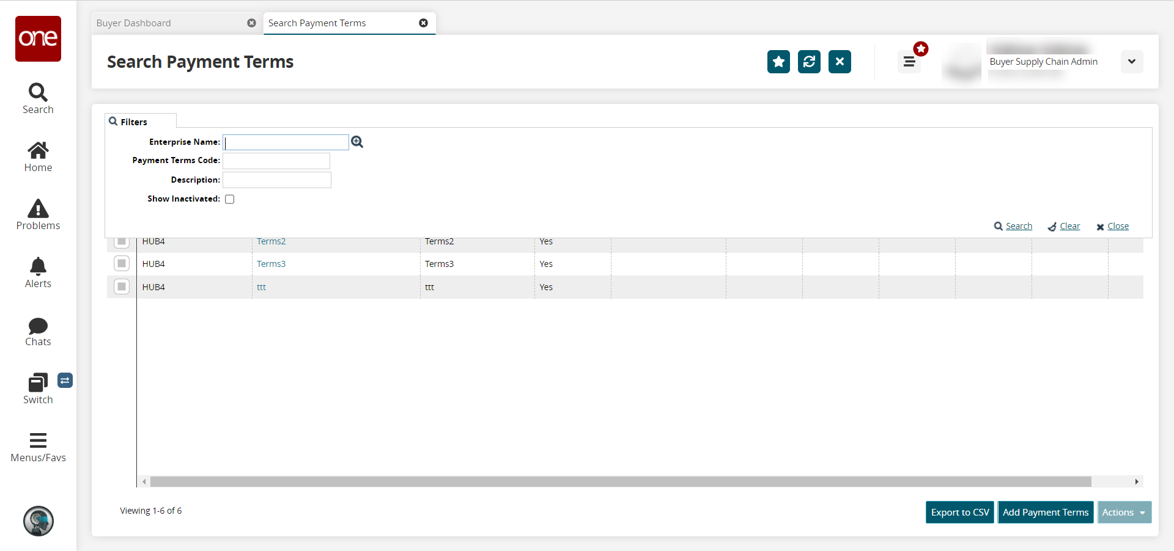1174x551 pixels.
Task: Go to Home in sidebar
Action: tap(38, 157)
